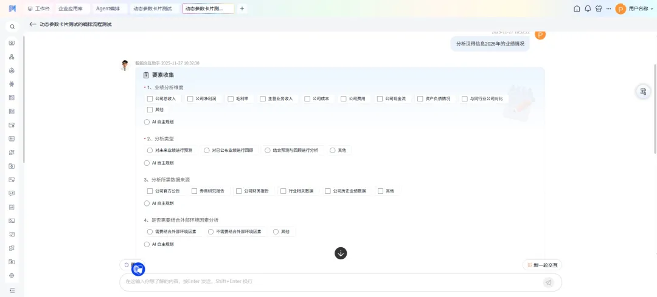Open notifications via the bell icon
Viewport: 657px width, 297px height.
pyautogui.click(x=588, y=9)
